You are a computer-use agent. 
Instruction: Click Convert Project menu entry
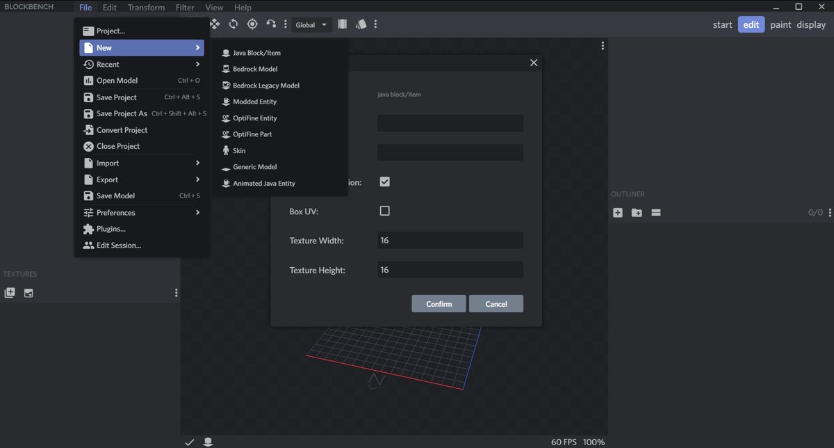[142, 130]
